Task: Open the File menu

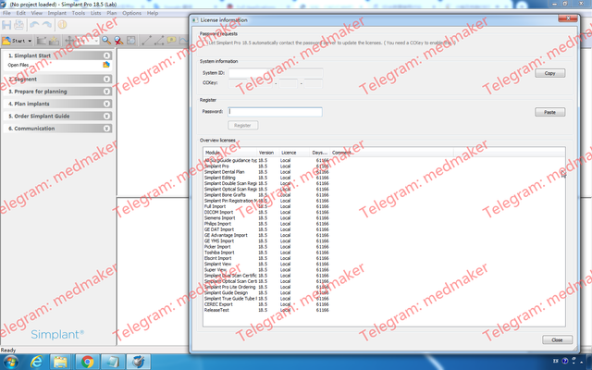Action: point(6,13)
